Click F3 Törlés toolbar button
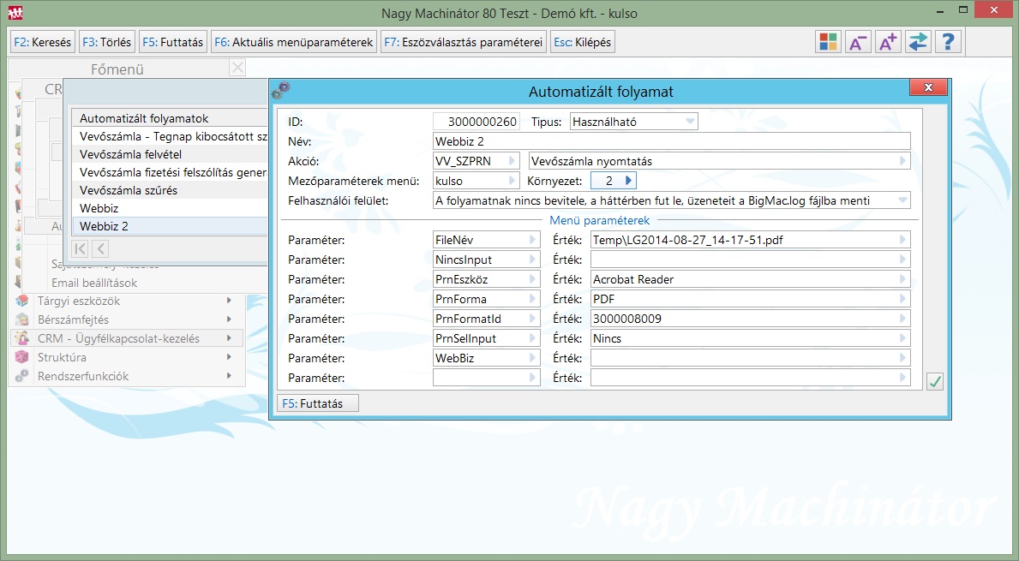The image size is (1019, 561). 106,42
